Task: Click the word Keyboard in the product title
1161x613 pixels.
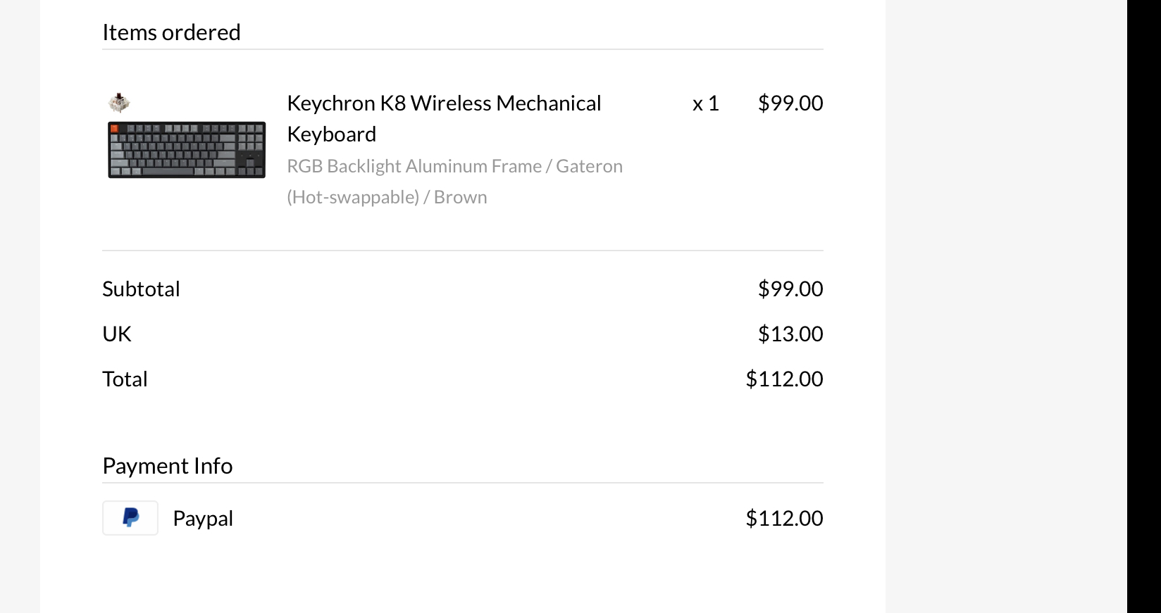Action: pyautogui.click(x=332, y=134)
